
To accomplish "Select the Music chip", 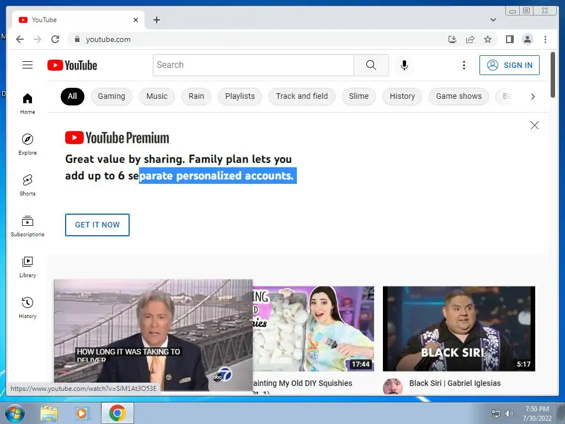I will click(x=157, y=96).
